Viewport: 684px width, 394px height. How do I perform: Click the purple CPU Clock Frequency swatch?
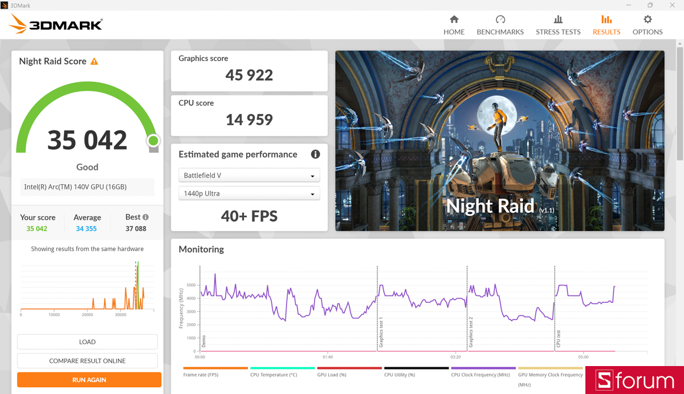pos(483,368)
